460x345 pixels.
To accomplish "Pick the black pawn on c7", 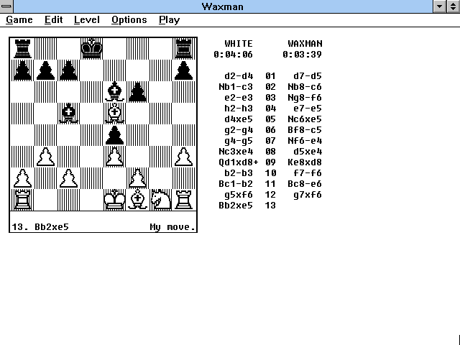I will [x=68, y=70].
